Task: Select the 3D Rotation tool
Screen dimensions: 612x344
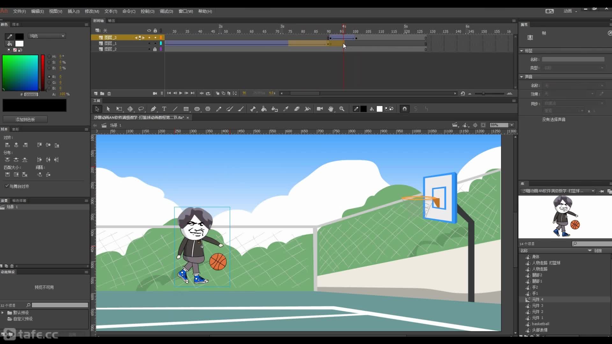Action: coord(130,109)
